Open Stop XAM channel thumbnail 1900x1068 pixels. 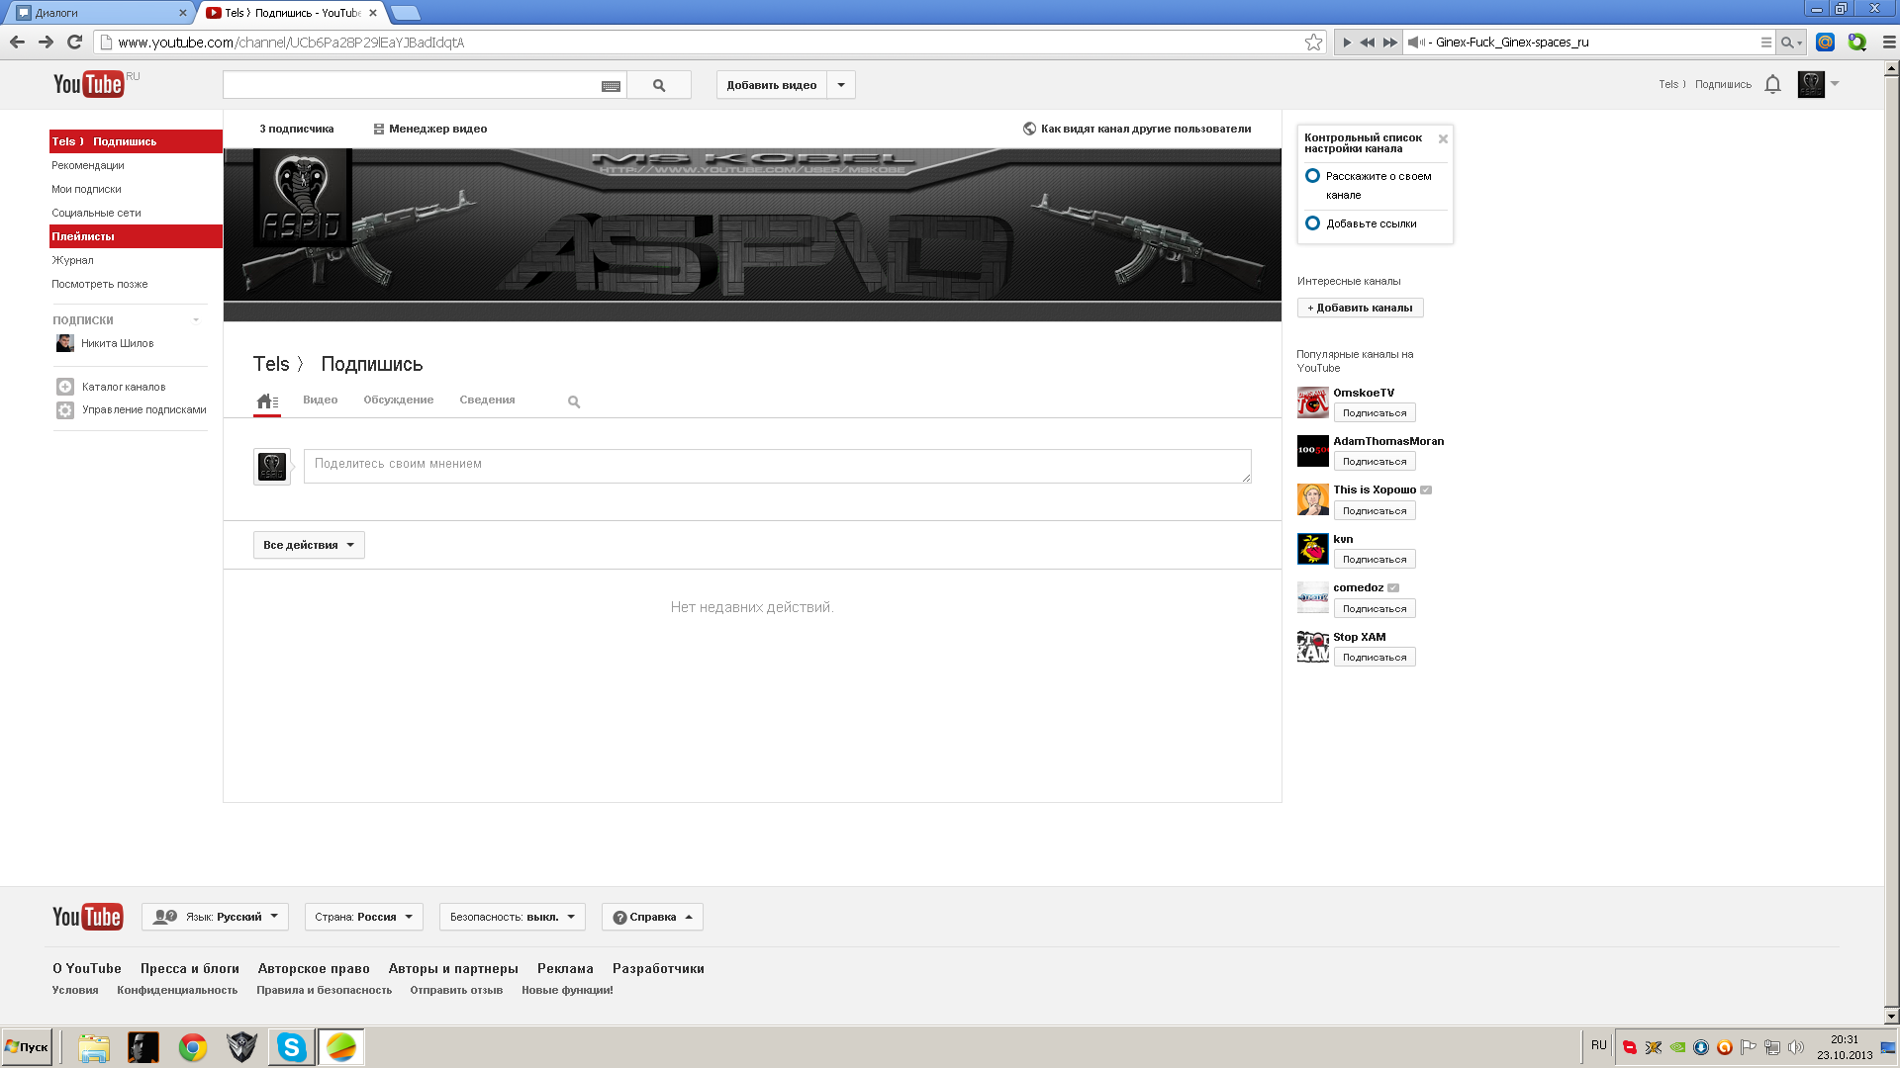[x=1312, y=647]
